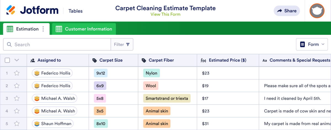Select the Estimation tab
This screenshot has height=130, width=331.
coord(27,29)
